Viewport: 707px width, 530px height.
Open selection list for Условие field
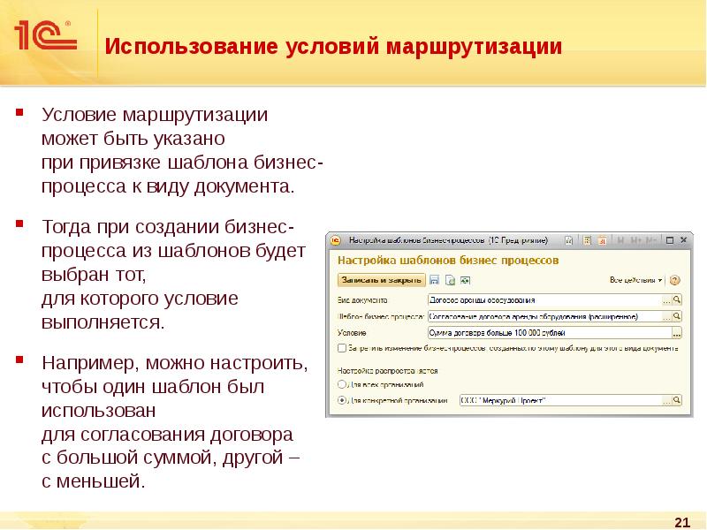675,332
